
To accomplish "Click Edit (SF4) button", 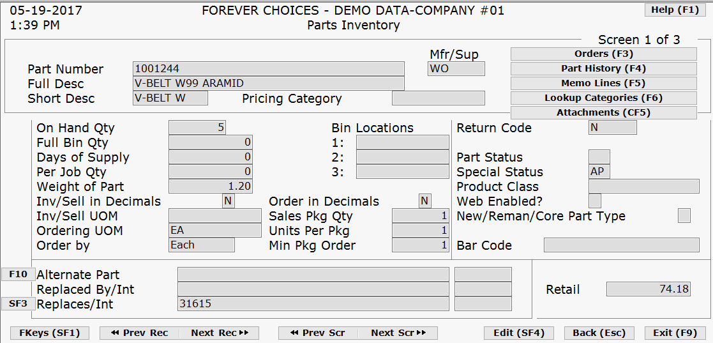I will coord(519,333).
